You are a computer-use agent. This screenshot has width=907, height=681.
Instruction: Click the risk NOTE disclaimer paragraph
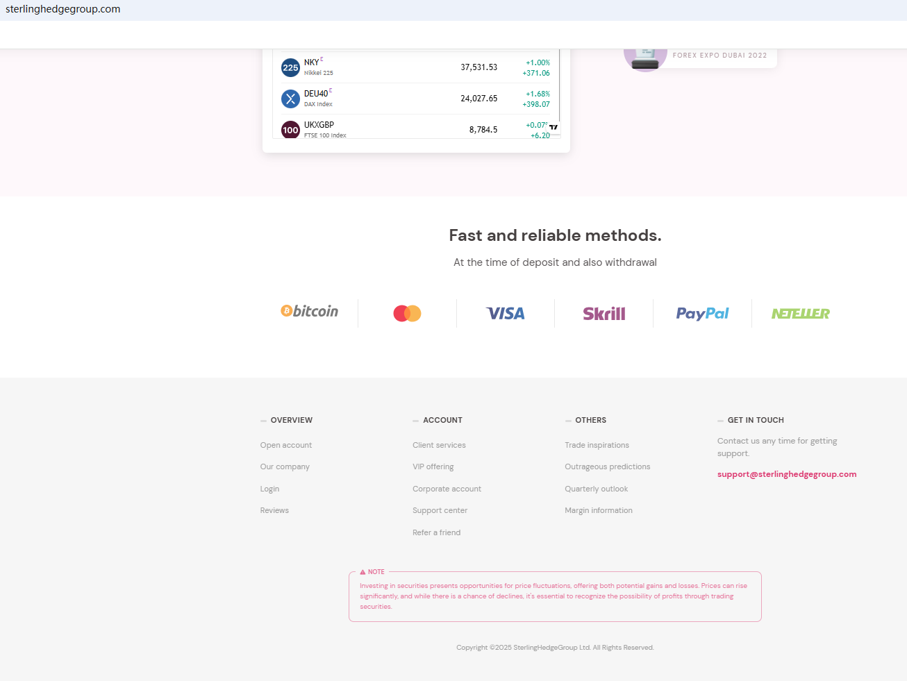554,596
